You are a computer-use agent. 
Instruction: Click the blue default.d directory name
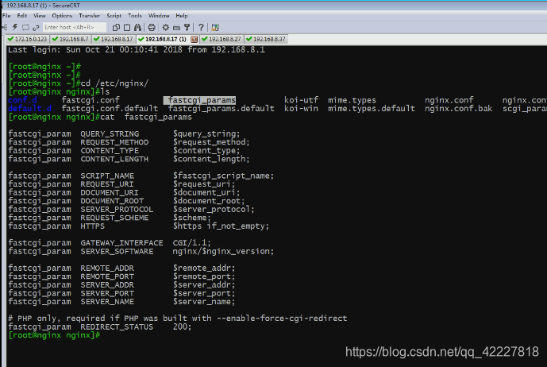tap(29, 109)
